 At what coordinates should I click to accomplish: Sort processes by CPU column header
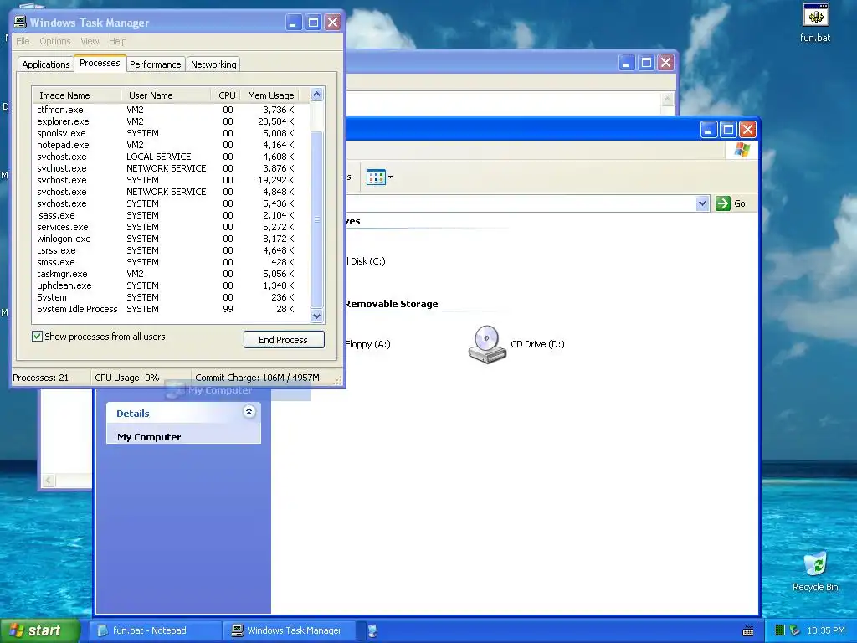[x=225, y=95]
